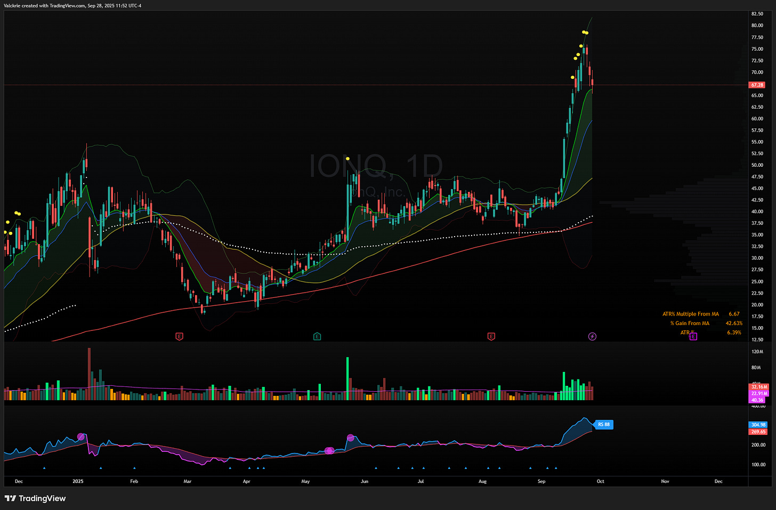Click the Feb label on time axis
776x510 pixels.
point(134,481)
